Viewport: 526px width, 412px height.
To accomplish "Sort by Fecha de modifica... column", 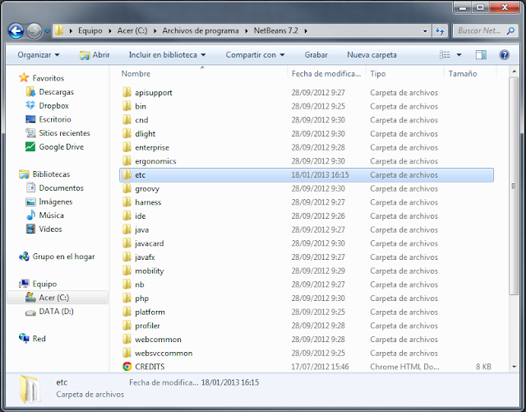I will pos(326,73).
